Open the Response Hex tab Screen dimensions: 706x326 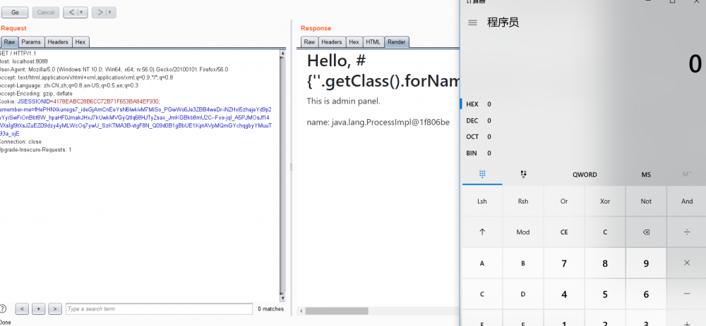(354, 42)
